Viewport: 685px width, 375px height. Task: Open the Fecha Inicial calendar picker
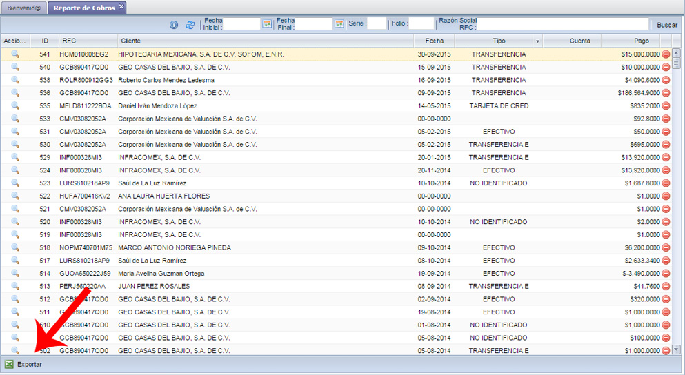pyautogui.click(x=267, y=24)
